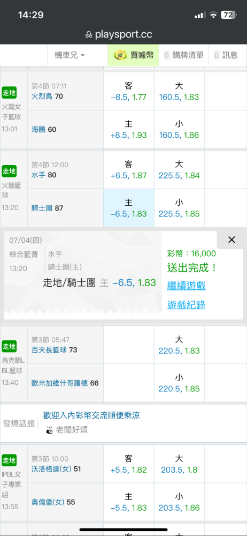Click the 老闆好煩 author icon

[x=50, y=430]
